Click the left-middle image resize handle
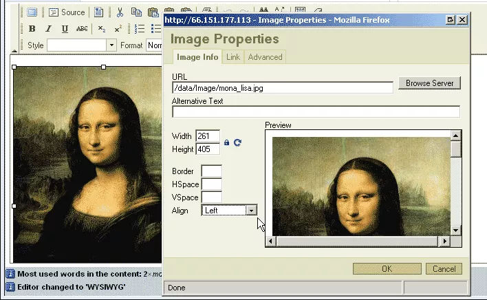 14,206
